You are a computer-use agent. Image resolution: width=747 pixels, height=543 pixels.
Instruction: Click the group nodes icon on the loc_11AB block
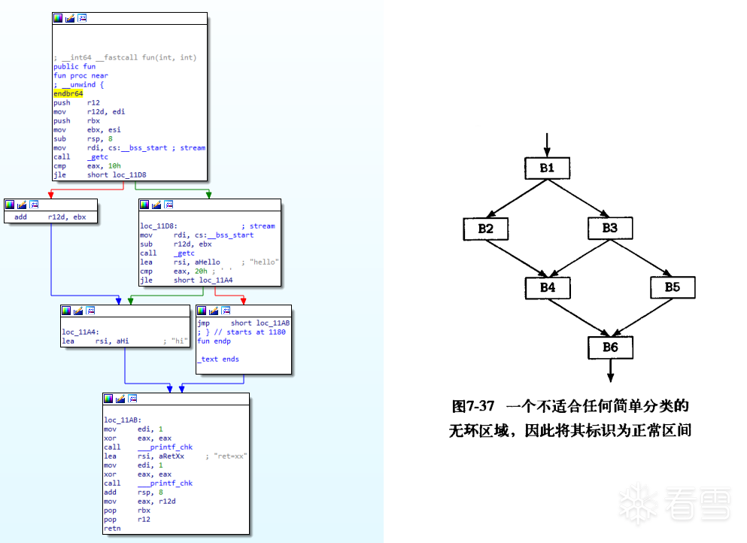pos(132,399)
